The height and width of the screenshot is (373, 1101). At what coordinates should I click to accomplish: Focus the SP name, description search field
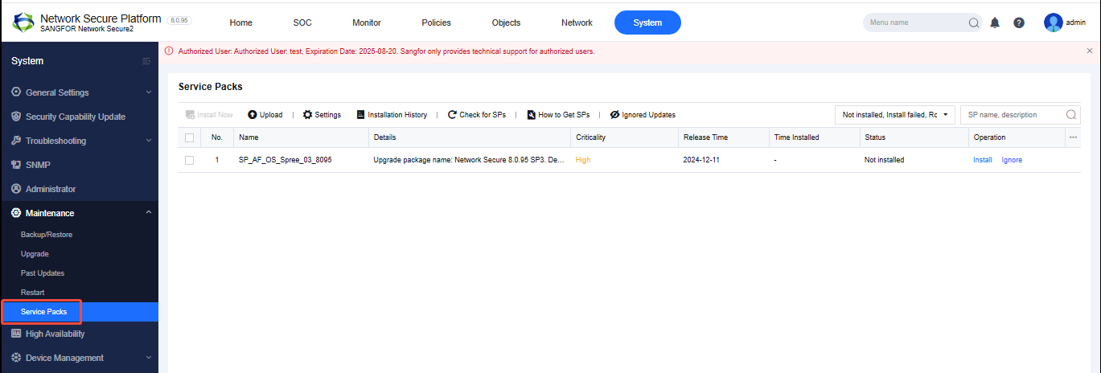pyautogui.click(x=1013, y=115)
